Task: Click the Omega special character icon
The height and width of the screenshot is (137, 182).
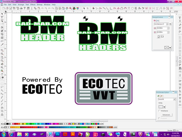Action: pyautogui.click(x=180, y=61)
